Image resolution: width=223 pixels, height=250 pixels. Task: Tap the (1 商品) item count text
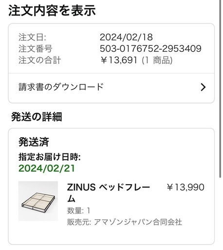[157, 60]
